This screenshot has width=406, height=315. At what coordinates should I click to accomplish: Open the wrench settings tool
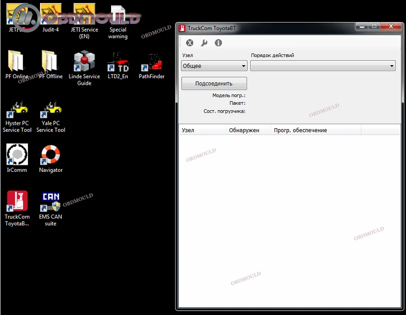click(x=204, y=43)
